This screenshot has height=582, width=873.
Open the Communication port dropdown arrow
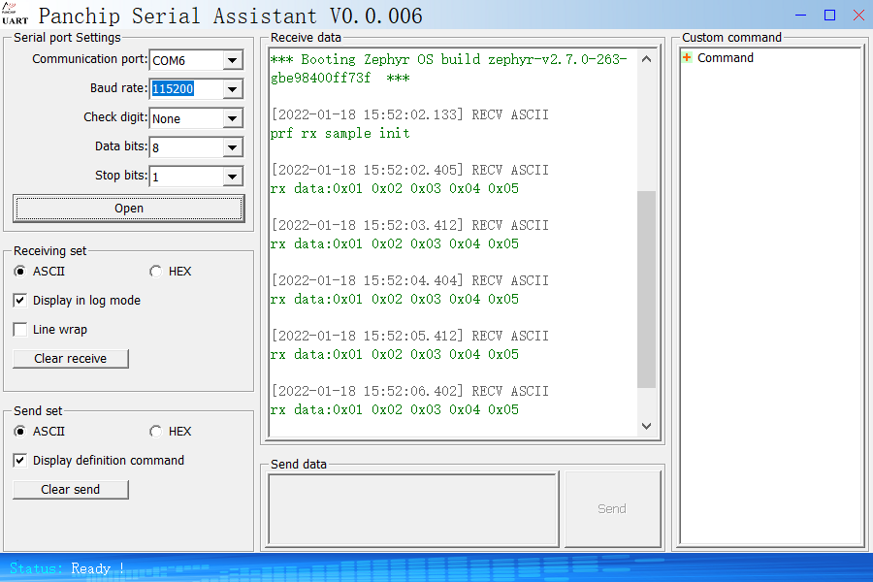233,60
